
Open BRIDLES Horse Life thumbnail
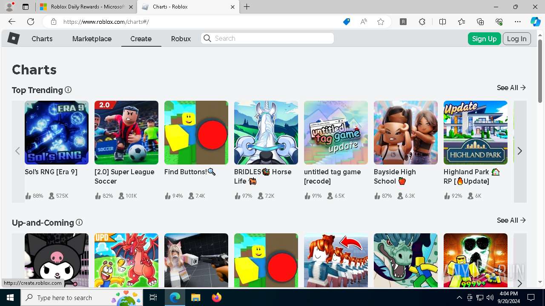click(x=266, y=133)
